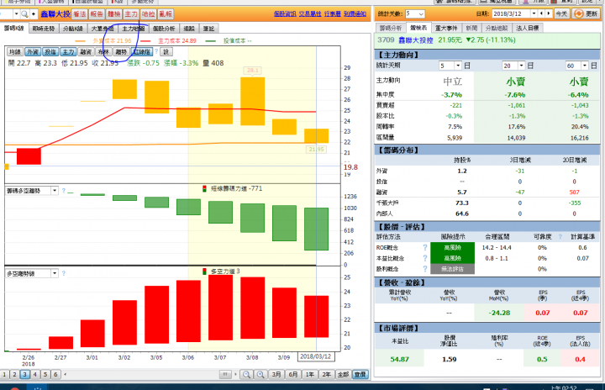Click the 更新 refresh button
Image resolution: width=605 pixels, height=390 pixels.
pyautogui.click(x=587, y=14)
